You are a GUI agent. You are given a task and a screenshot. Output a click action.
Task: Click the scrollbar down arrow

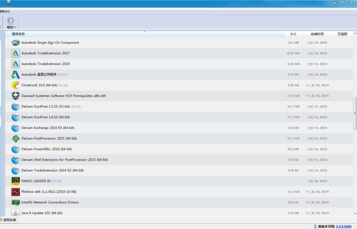[x=355, y=214]
